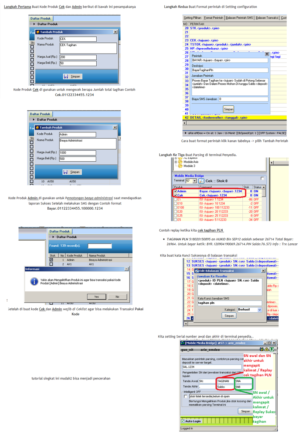The width and height of the screenshot is (305, 439).
Task: Click the SNB Tanda Akhir field
Action: 243,387
